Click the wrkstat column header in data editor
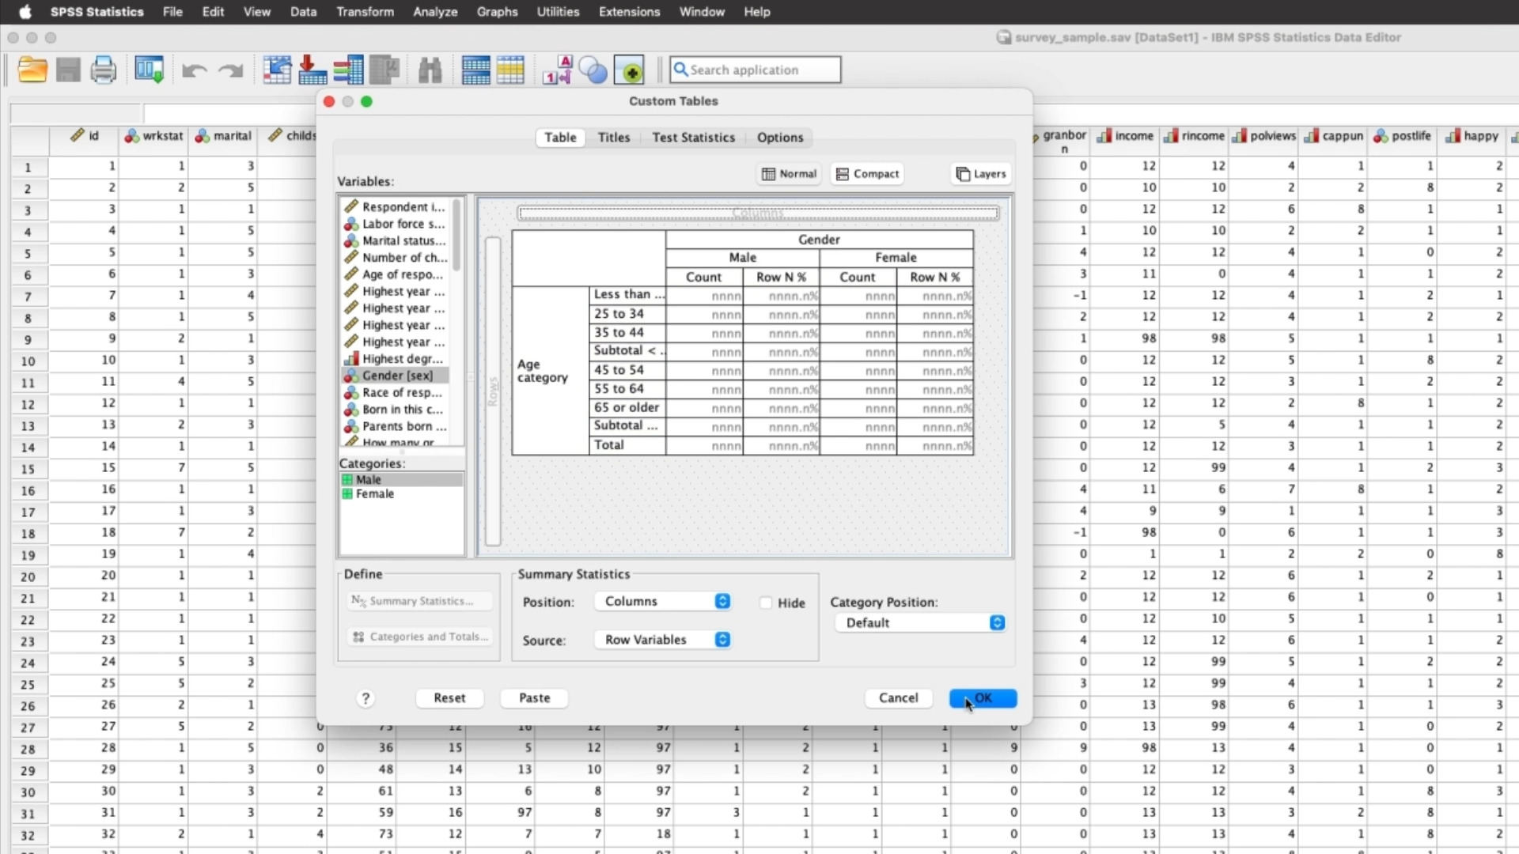Image resolution: width=1519 pixels, height=854 pixels. 154,136
